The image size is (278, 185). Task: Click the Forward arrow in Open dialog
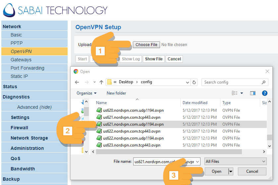pyautogui.click(x=87, y=82)
